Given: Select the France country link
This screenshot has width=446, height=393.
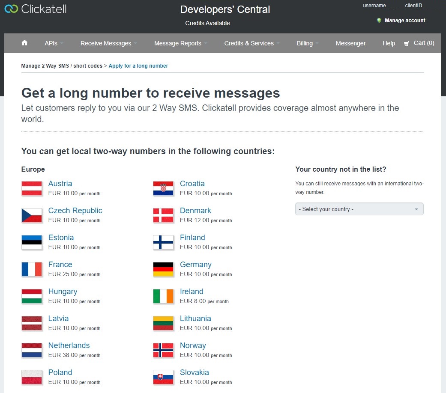Looking at the screenshot, I should coord(60,265).
